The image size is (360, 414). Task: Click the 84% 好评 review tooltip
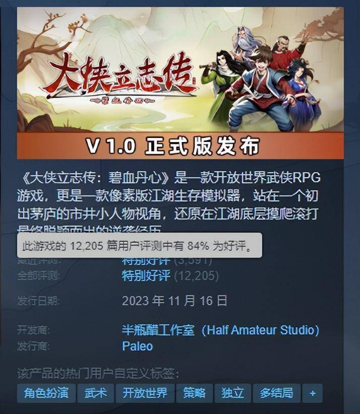coord(140,245)
